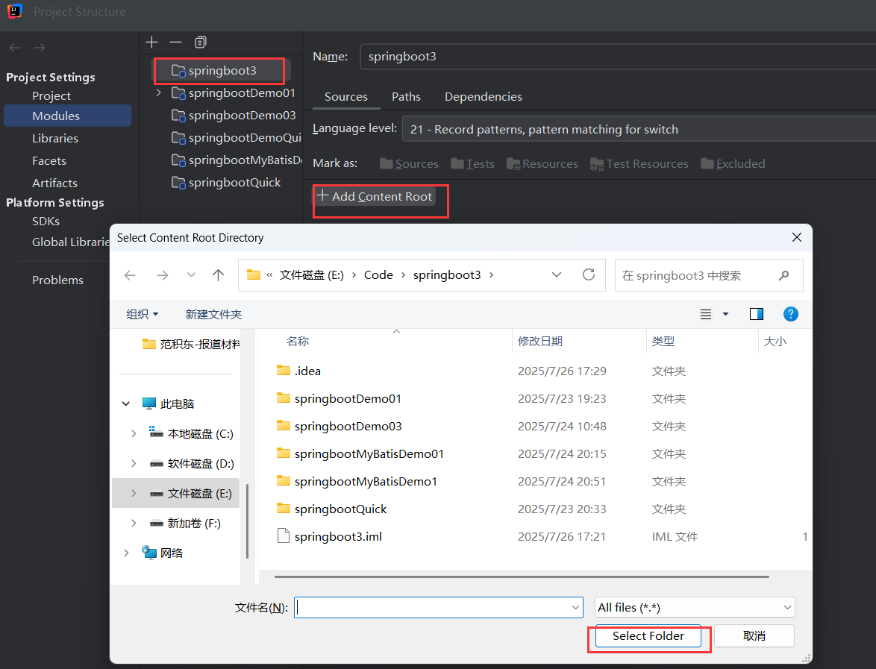The height and width of the screenshot is (669, 876).
Task: Confirm with Select Folder button
Action: pos(648,636)
